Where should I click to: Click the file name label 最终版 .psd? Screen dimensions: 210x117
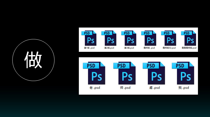tap(149, 48)
